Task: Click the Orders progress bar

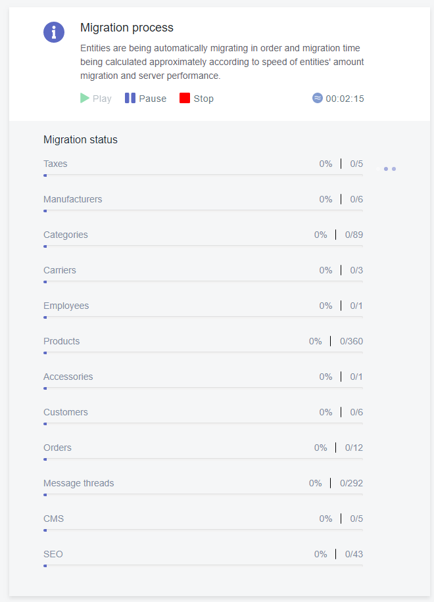Action: tap(203, 459)
